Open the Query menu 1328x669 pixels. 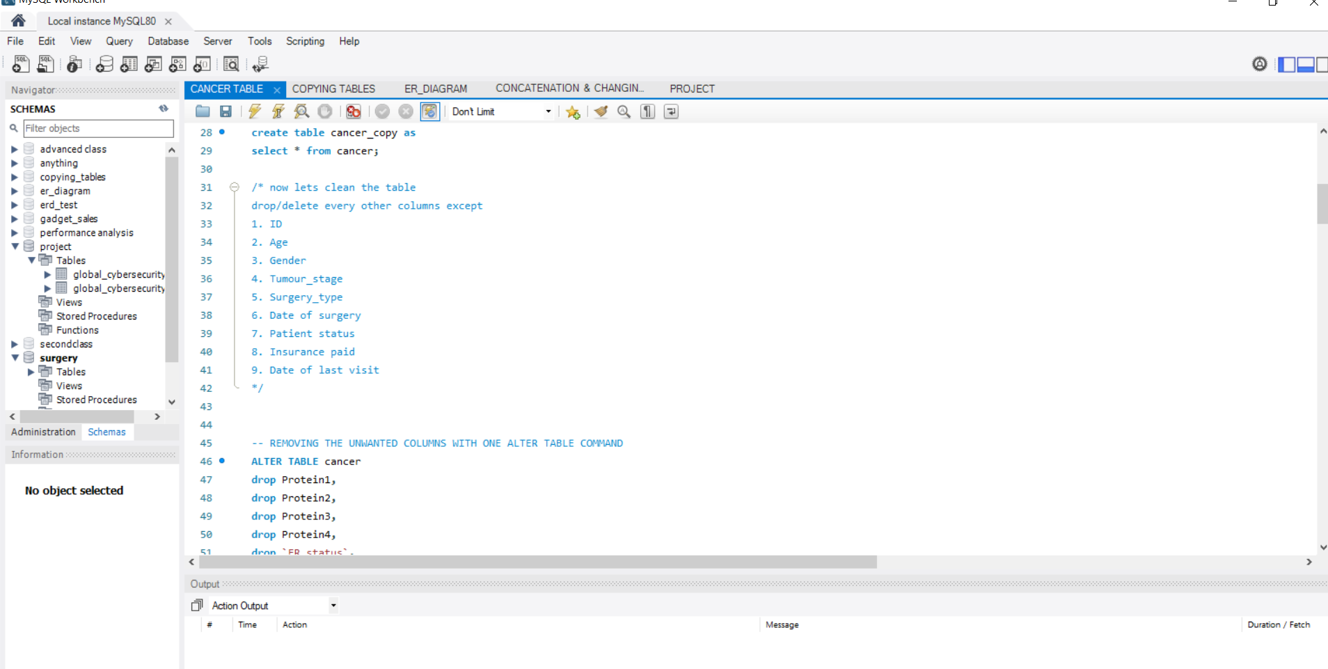[119, 41]
